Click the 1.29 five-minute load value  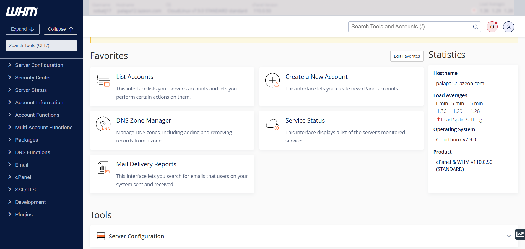pos(458,111)
